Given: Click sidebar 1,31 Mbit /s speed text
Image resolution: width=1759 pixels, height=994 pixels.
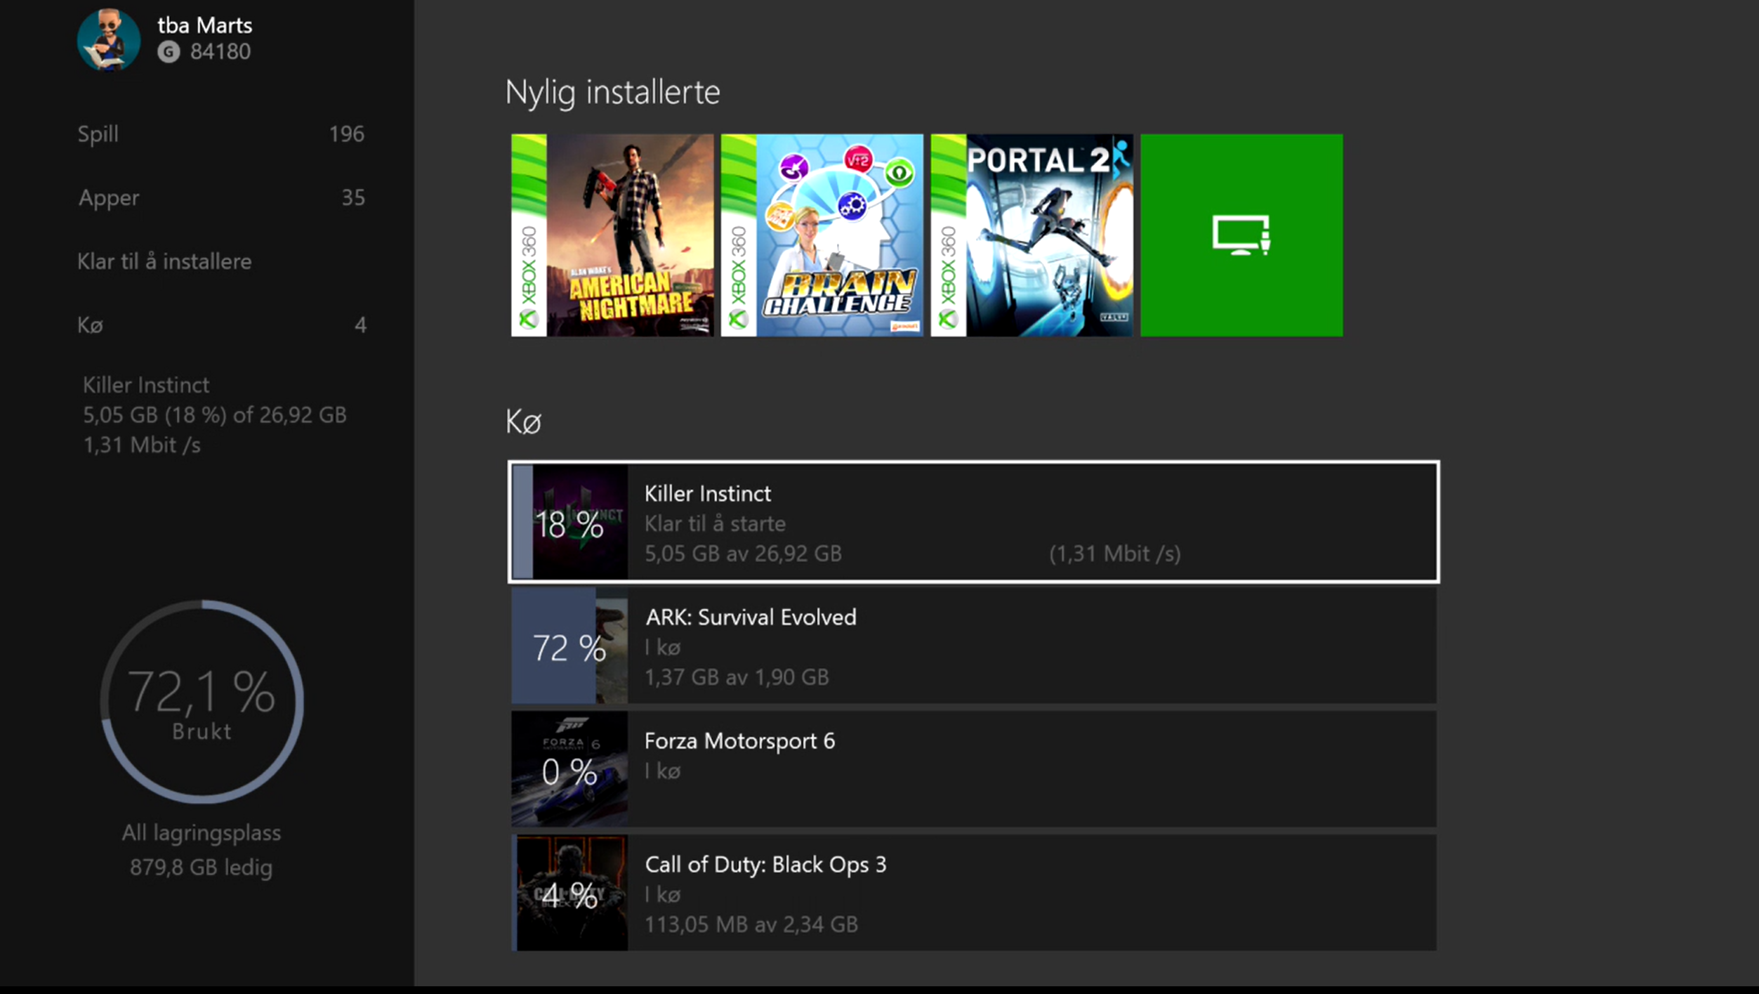Looking at the screenshot, I should point(142,445).
